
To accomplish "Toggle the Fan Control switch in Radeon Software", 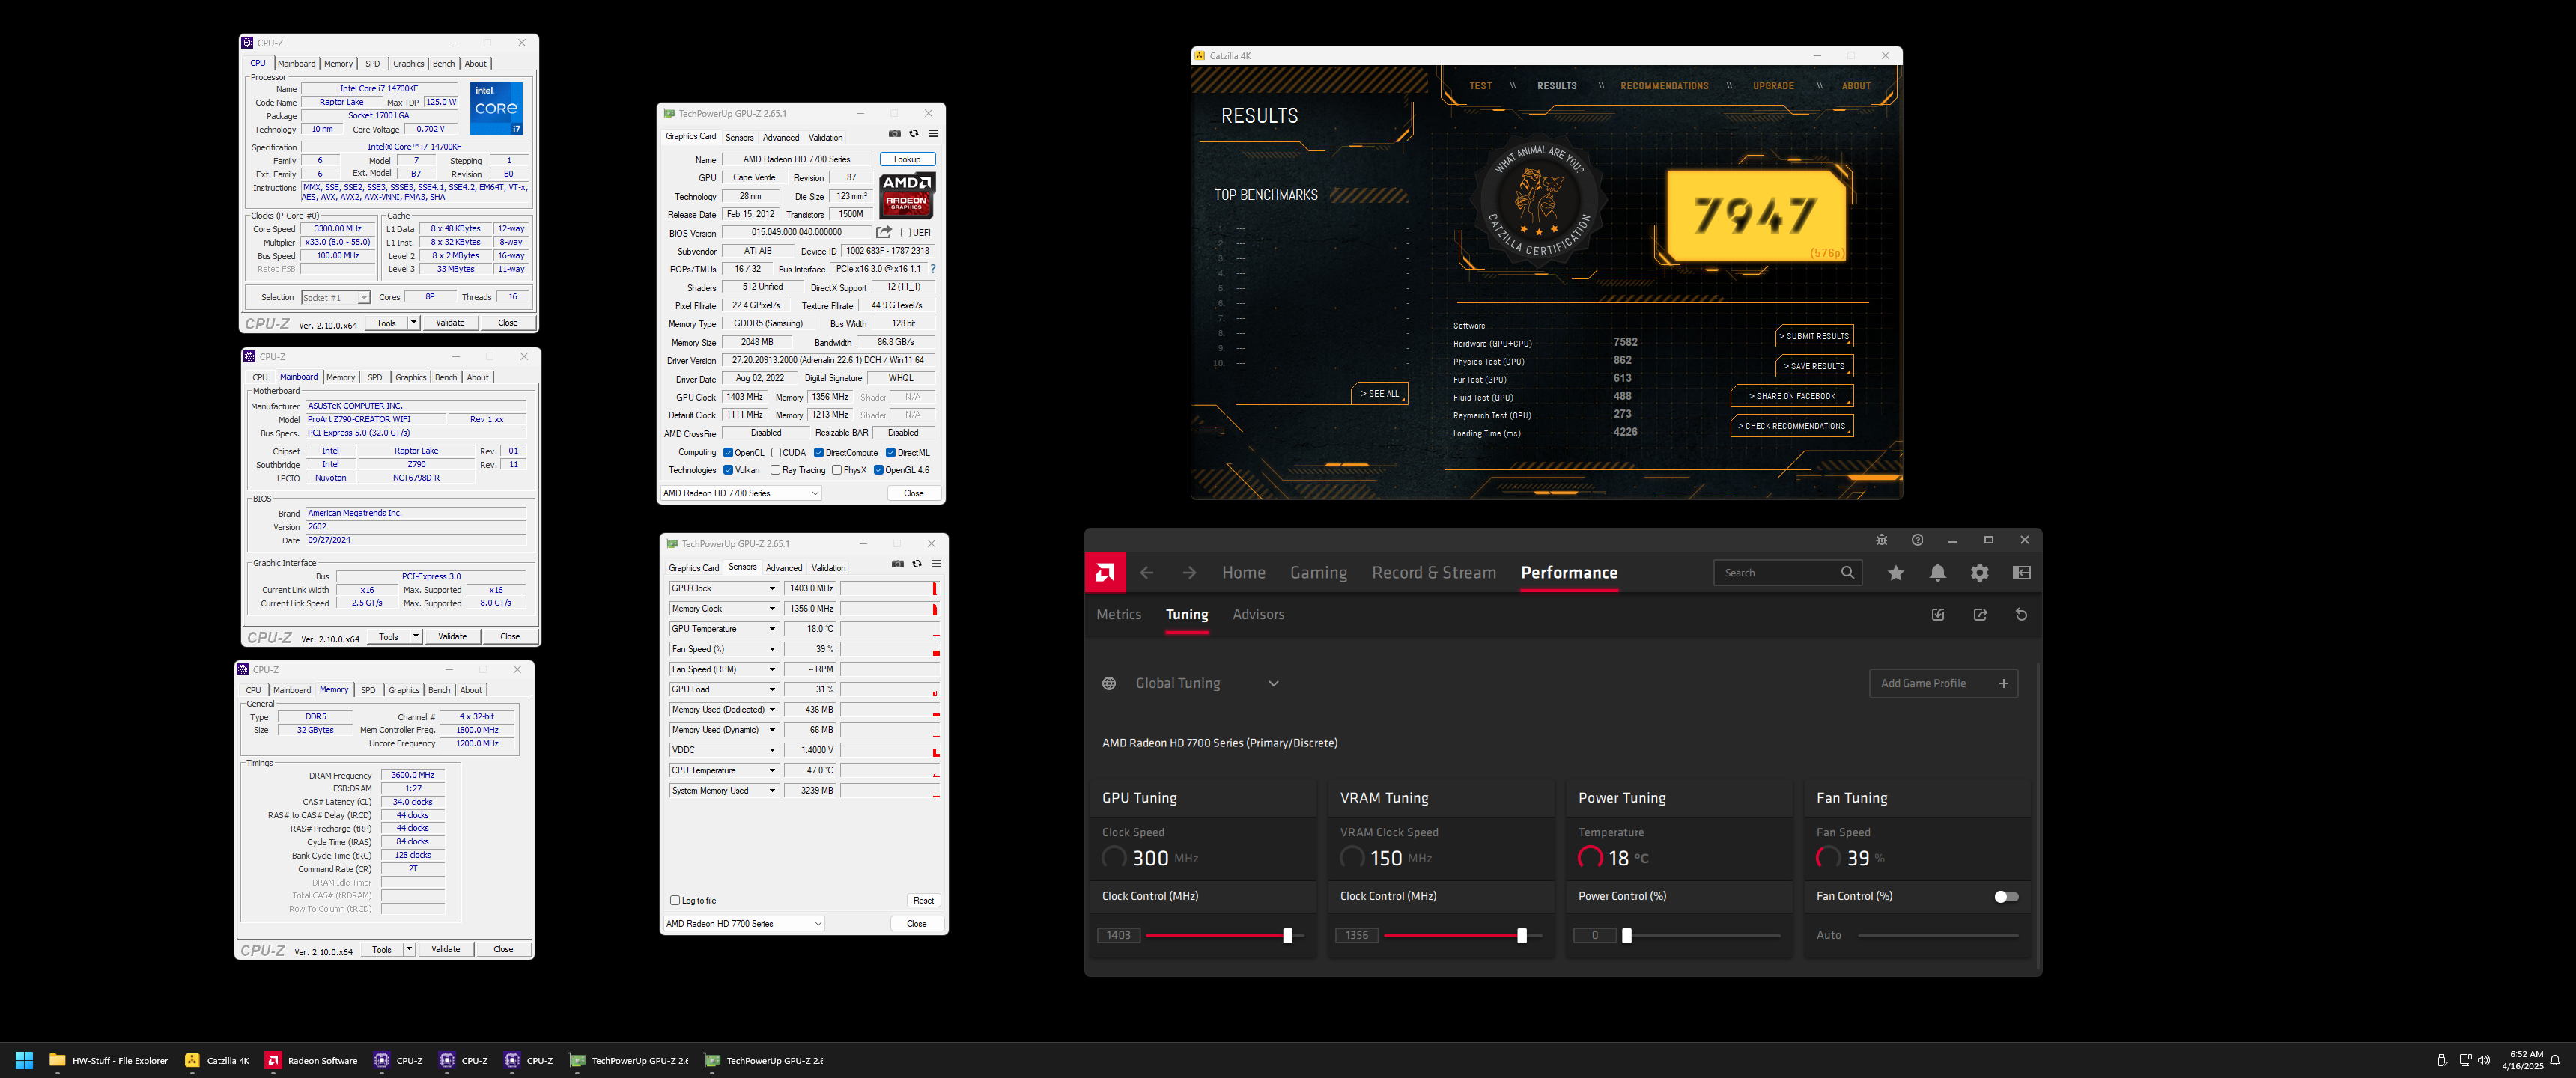I will click(2006, 896).
